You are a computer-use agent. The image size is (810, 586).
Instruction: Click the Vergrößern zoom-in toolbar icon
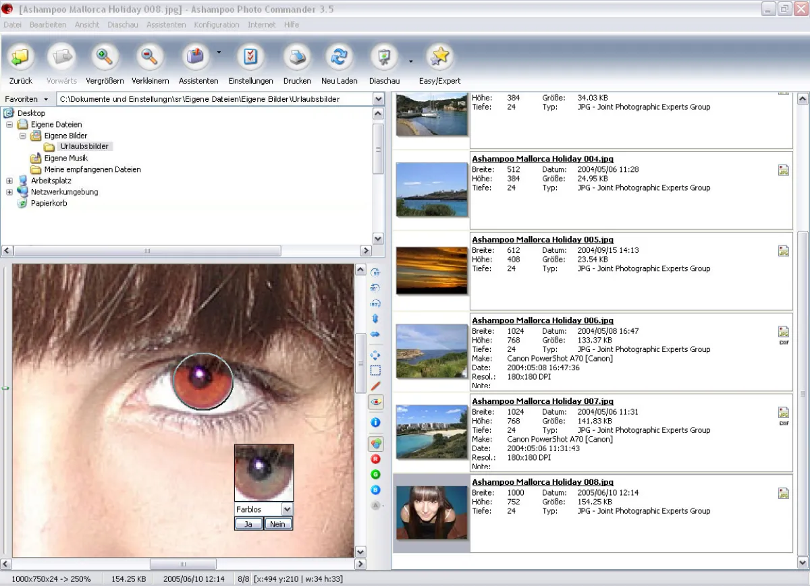coord(105,58)
